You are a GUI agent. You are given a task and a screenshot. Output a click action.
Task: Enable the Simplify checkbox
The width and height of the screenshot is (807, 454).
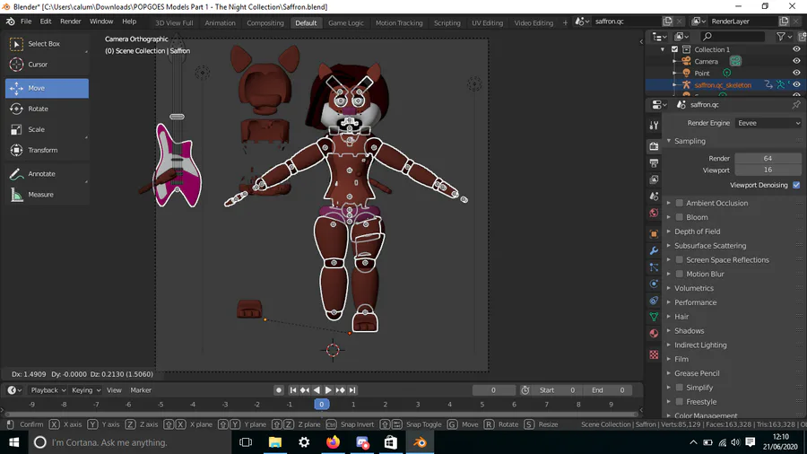tap(680, 388)
